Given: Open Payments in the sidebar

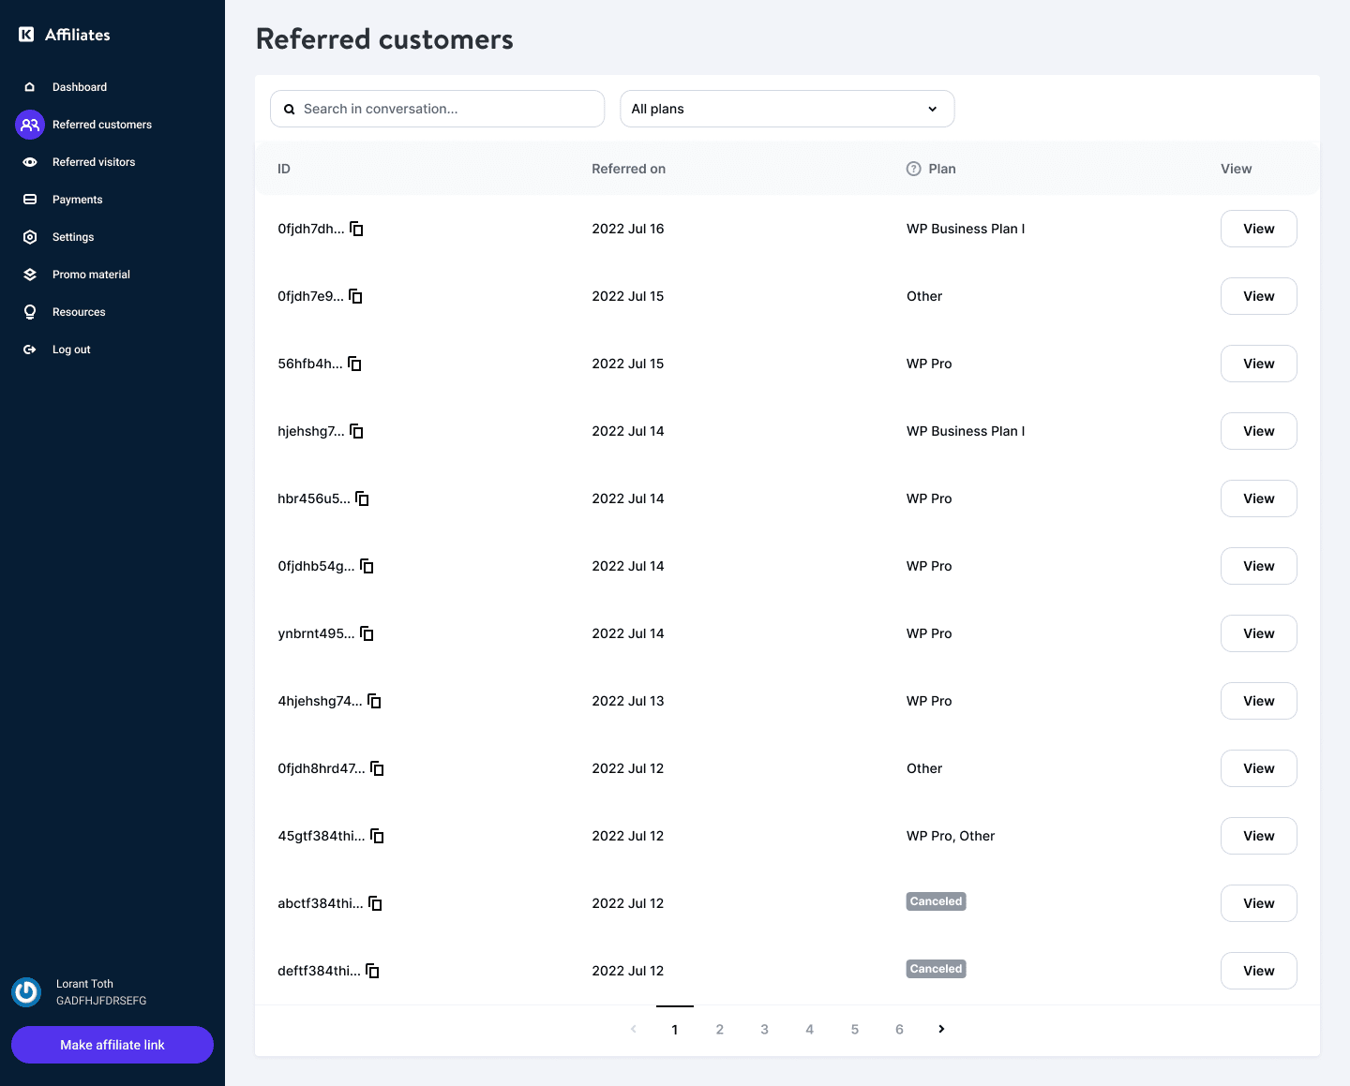Looking at the screenshot, I should click(x=77, y=200).
